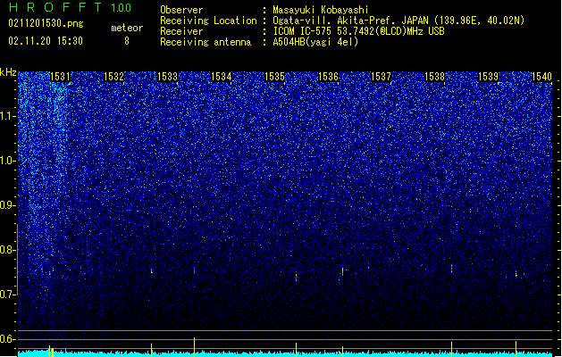Click the kHz axis unit label
This screenshot has height=357, width=562.
(8, 72)
